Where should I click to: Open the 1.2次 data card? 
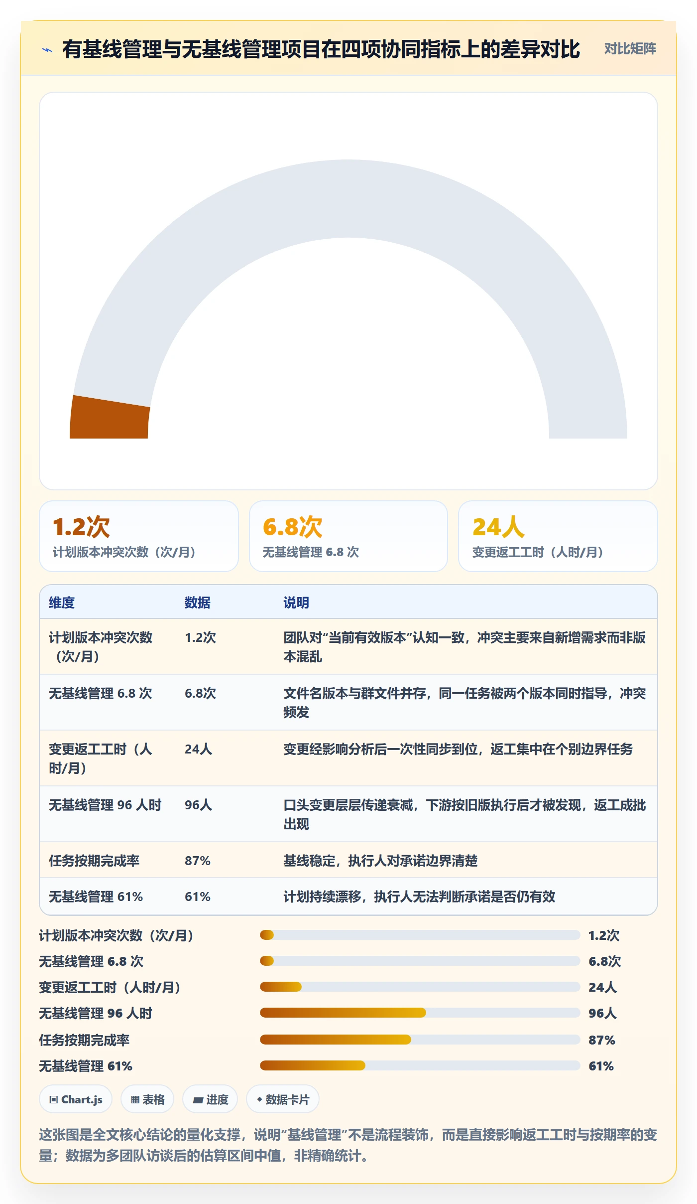(x=139, y=536)
